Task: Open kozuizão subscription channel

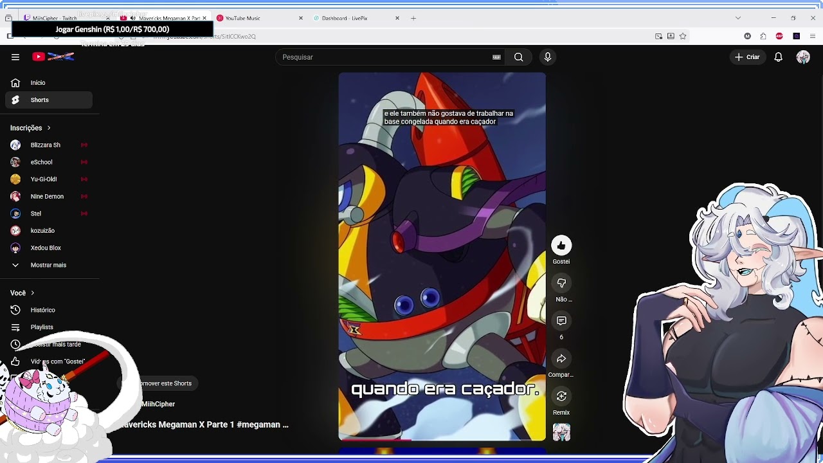Action: [49, 230]
